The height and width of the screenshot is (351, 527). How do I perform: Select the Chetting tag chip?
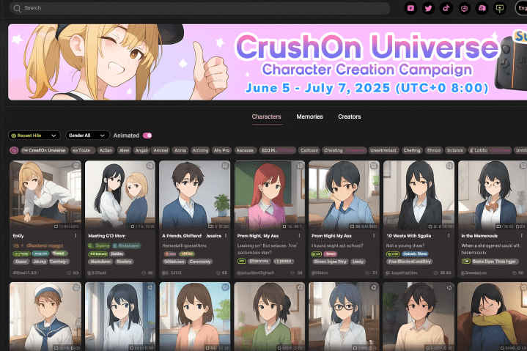tap(412, 150)
